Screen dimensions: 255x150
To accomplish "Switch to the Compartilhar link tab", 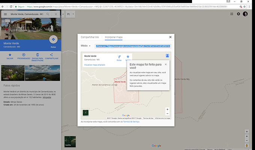I will [x=90, y=37].
